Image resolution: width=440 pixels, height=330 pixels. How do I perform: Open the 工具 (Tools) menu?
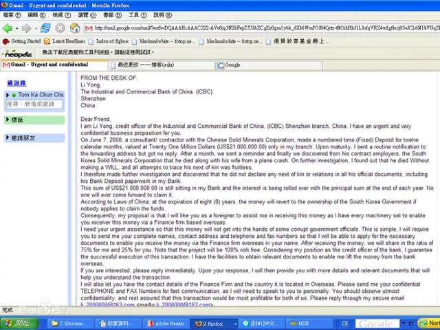137,15
